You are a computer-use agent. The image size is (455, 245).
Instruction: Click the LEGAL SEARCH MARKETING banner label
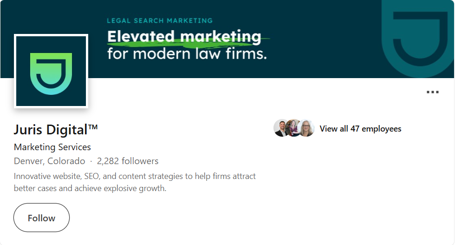[x=160, y=20]
